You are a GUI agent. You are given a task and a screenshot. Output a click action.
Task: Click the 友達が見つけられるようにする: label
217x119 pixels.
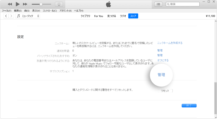[53, 61]
